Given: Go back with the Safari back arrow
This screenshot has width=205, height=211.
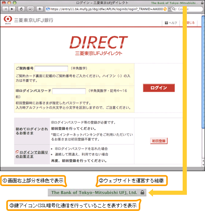Looking at the screenshot, I should 6,9.
